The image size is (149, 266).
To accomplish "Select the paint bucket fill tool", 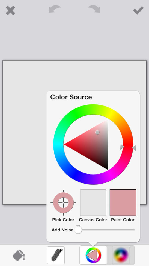I will (19, 255).
